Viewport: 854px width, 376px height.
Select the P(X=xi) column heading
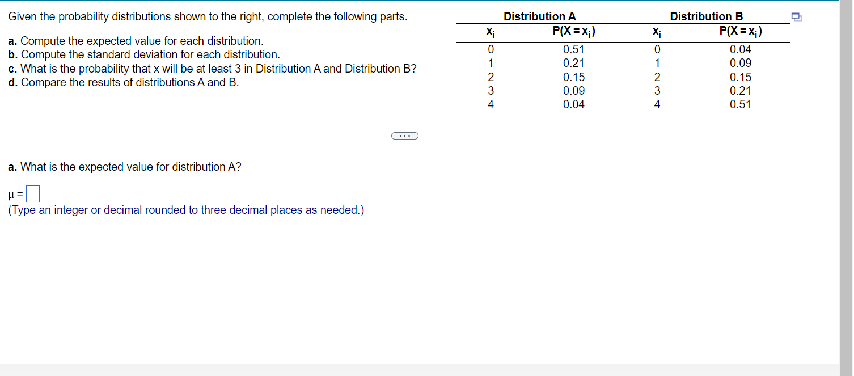tap(574, 32)
